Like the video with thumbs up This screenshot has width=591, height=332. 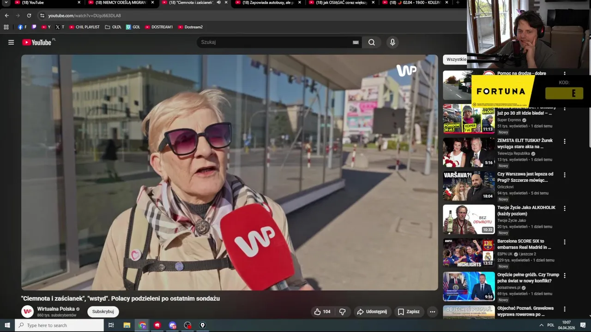tap(322, 312)
